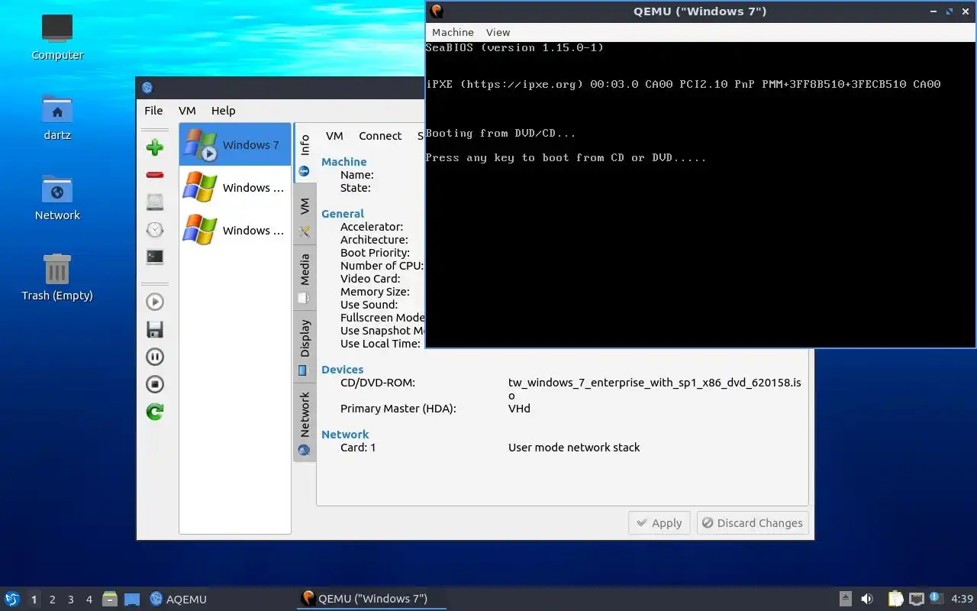Click the General section heading
The height and width of the screenshot is (611, 977).
343,214
